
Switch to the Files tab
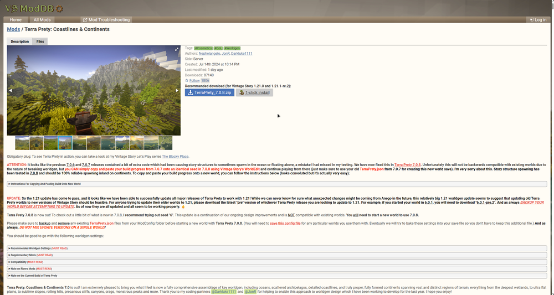(40, 42)
